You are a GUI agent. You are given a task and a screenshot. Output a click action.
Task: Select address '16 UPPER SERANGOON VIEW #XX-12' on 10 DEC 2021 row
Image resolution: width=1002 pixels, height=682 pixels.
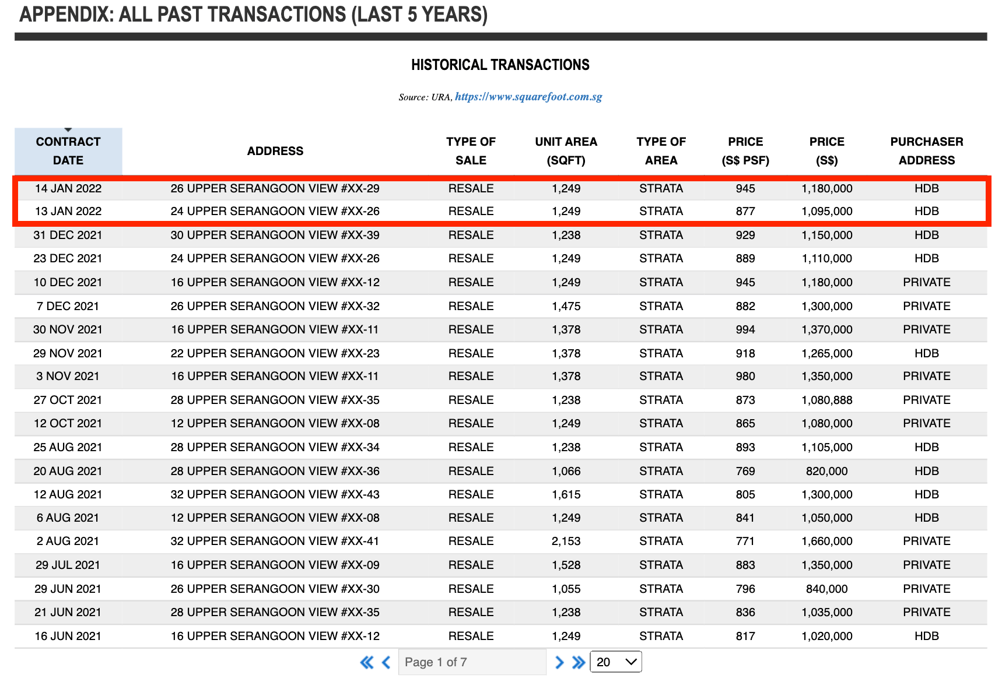click(275, 282)
